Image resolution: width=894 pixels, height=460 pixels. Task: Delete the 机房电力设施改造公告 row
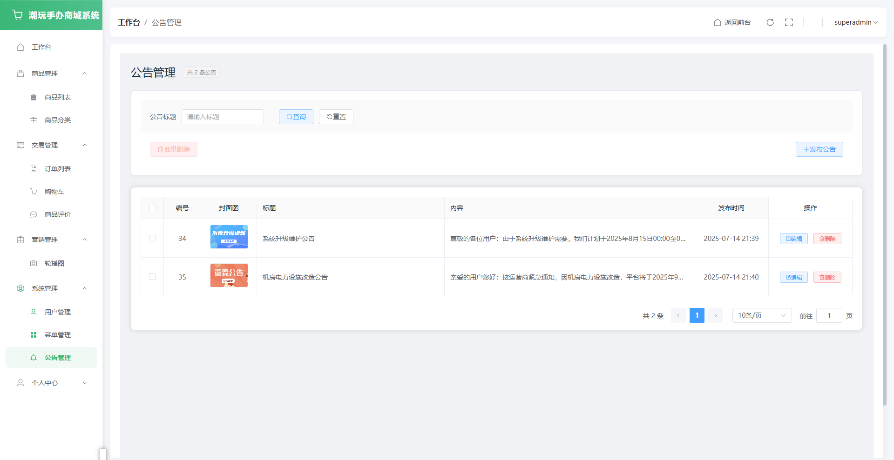tap(827, 277)
